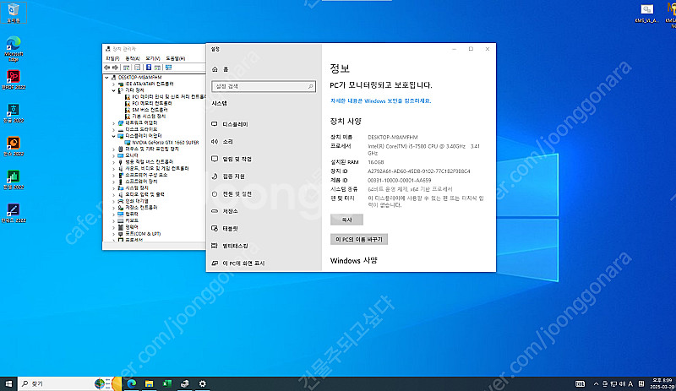Click the 복사 copy button under device specs

pyautogui.click(x=346, y=220)
